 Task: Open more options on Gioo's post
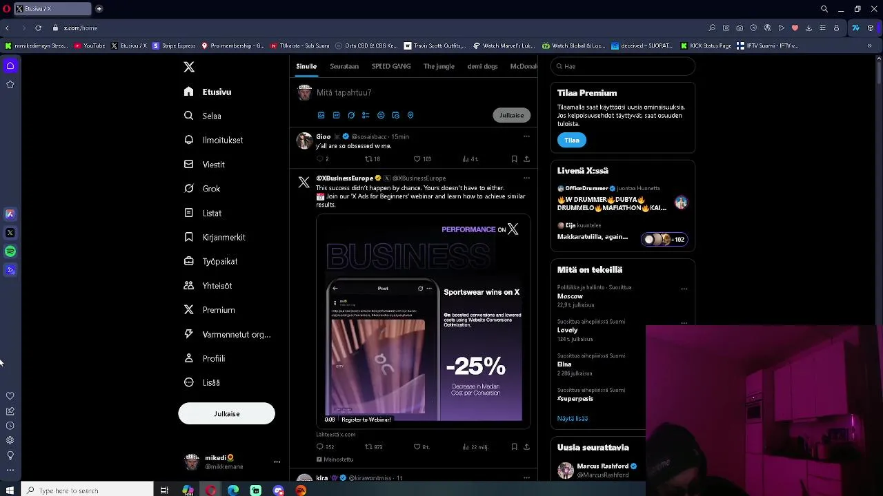tap(526, 136)
